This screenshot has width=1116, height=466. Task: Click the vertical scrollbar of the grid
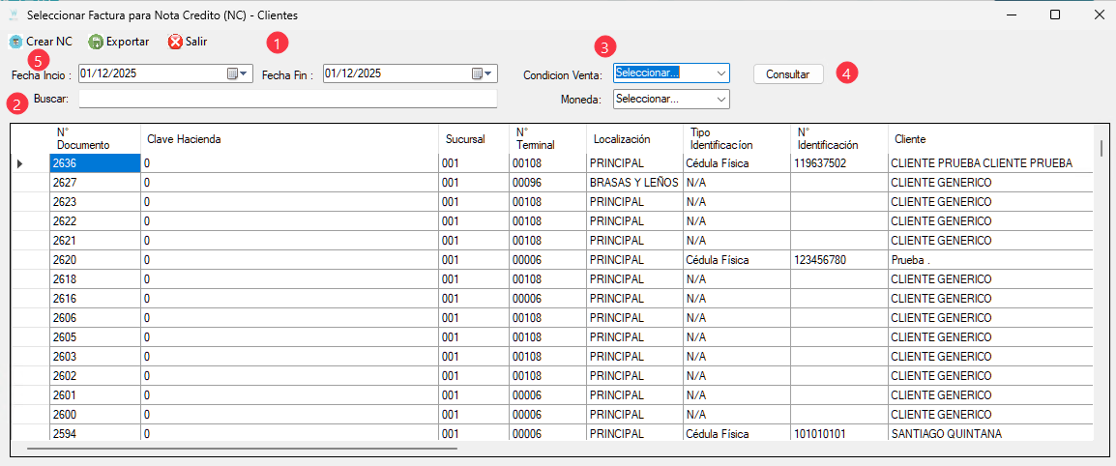(x=1101, y=290)
